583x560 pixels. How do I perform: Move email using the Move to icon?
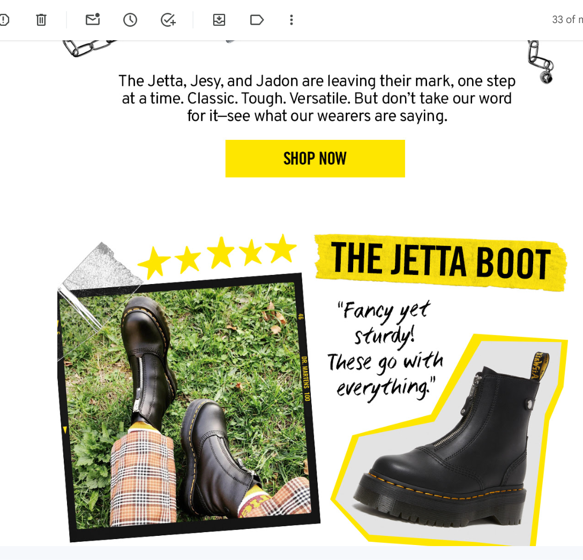pos(219,20)
